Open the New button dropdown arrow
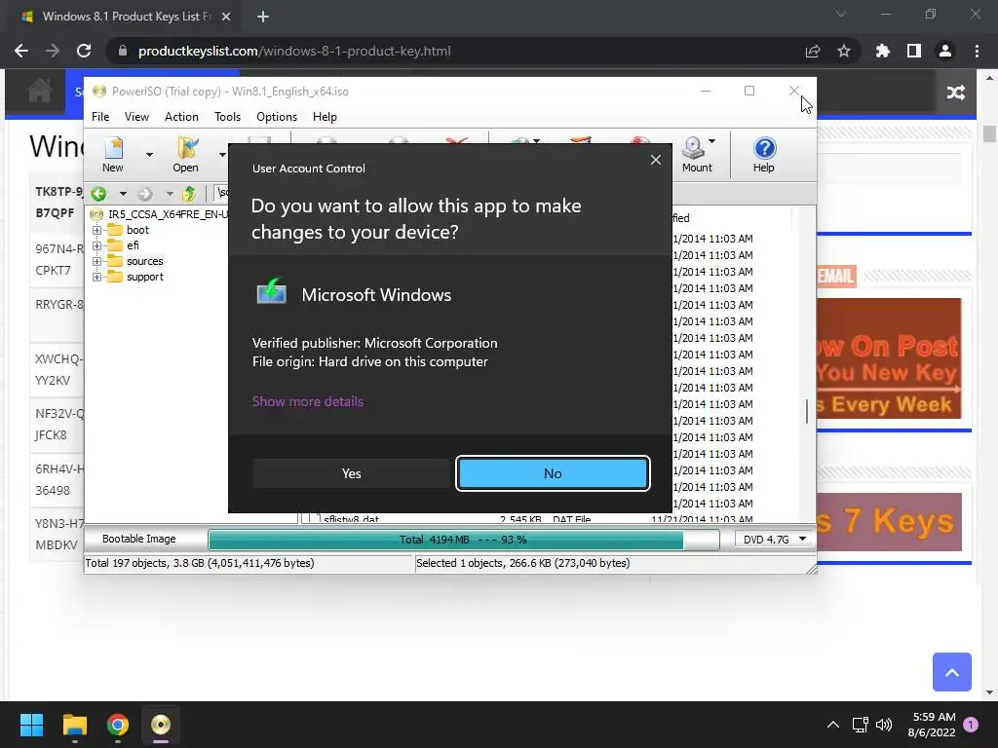Image resolution: width=998 pixels, height=748 pixels. [x=149, y=155]
